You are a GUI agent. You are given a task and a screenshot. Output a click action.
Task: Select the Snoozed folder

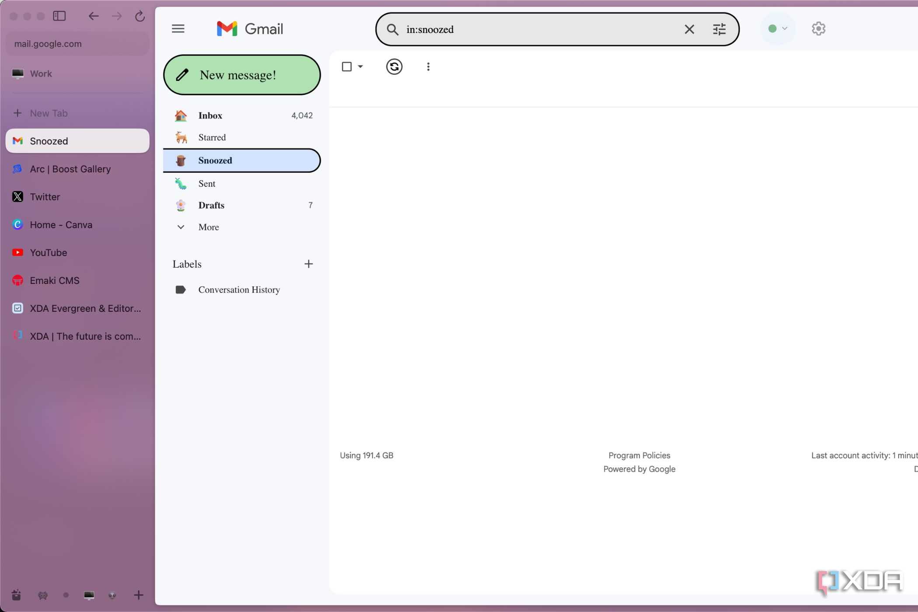click(x=242, y=160)
